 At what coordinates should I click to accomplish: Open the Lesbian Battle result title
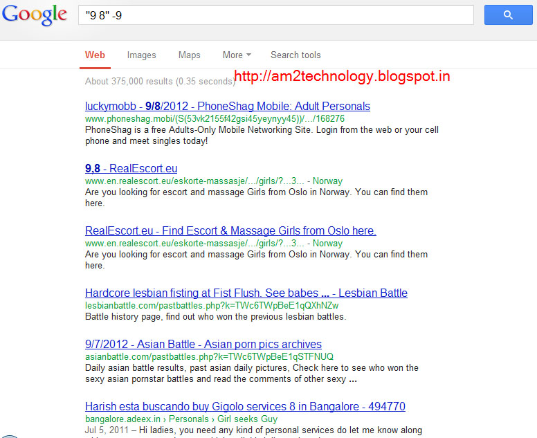(x=246, y=293)
